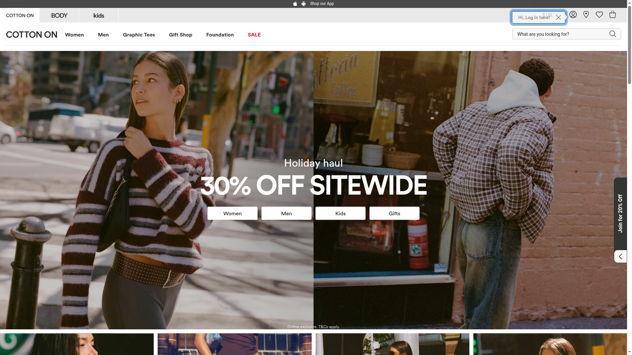Click the "Shop our App" link
The width and height of the screenshot is (632, 355).
(322, 4)
